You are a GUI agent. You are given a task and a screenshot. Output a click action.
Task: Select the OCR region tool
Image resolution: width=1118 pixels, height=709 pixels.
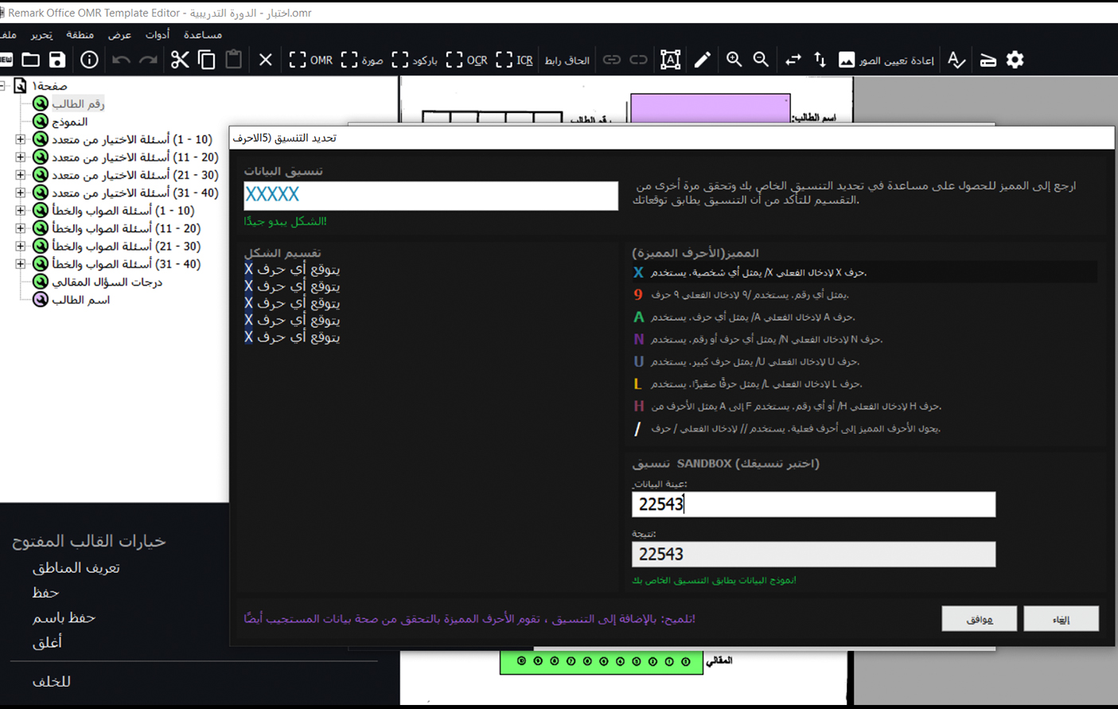[467, 60]
